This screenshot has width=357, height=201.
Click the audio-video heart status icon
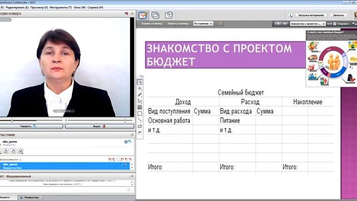[127, 13]
